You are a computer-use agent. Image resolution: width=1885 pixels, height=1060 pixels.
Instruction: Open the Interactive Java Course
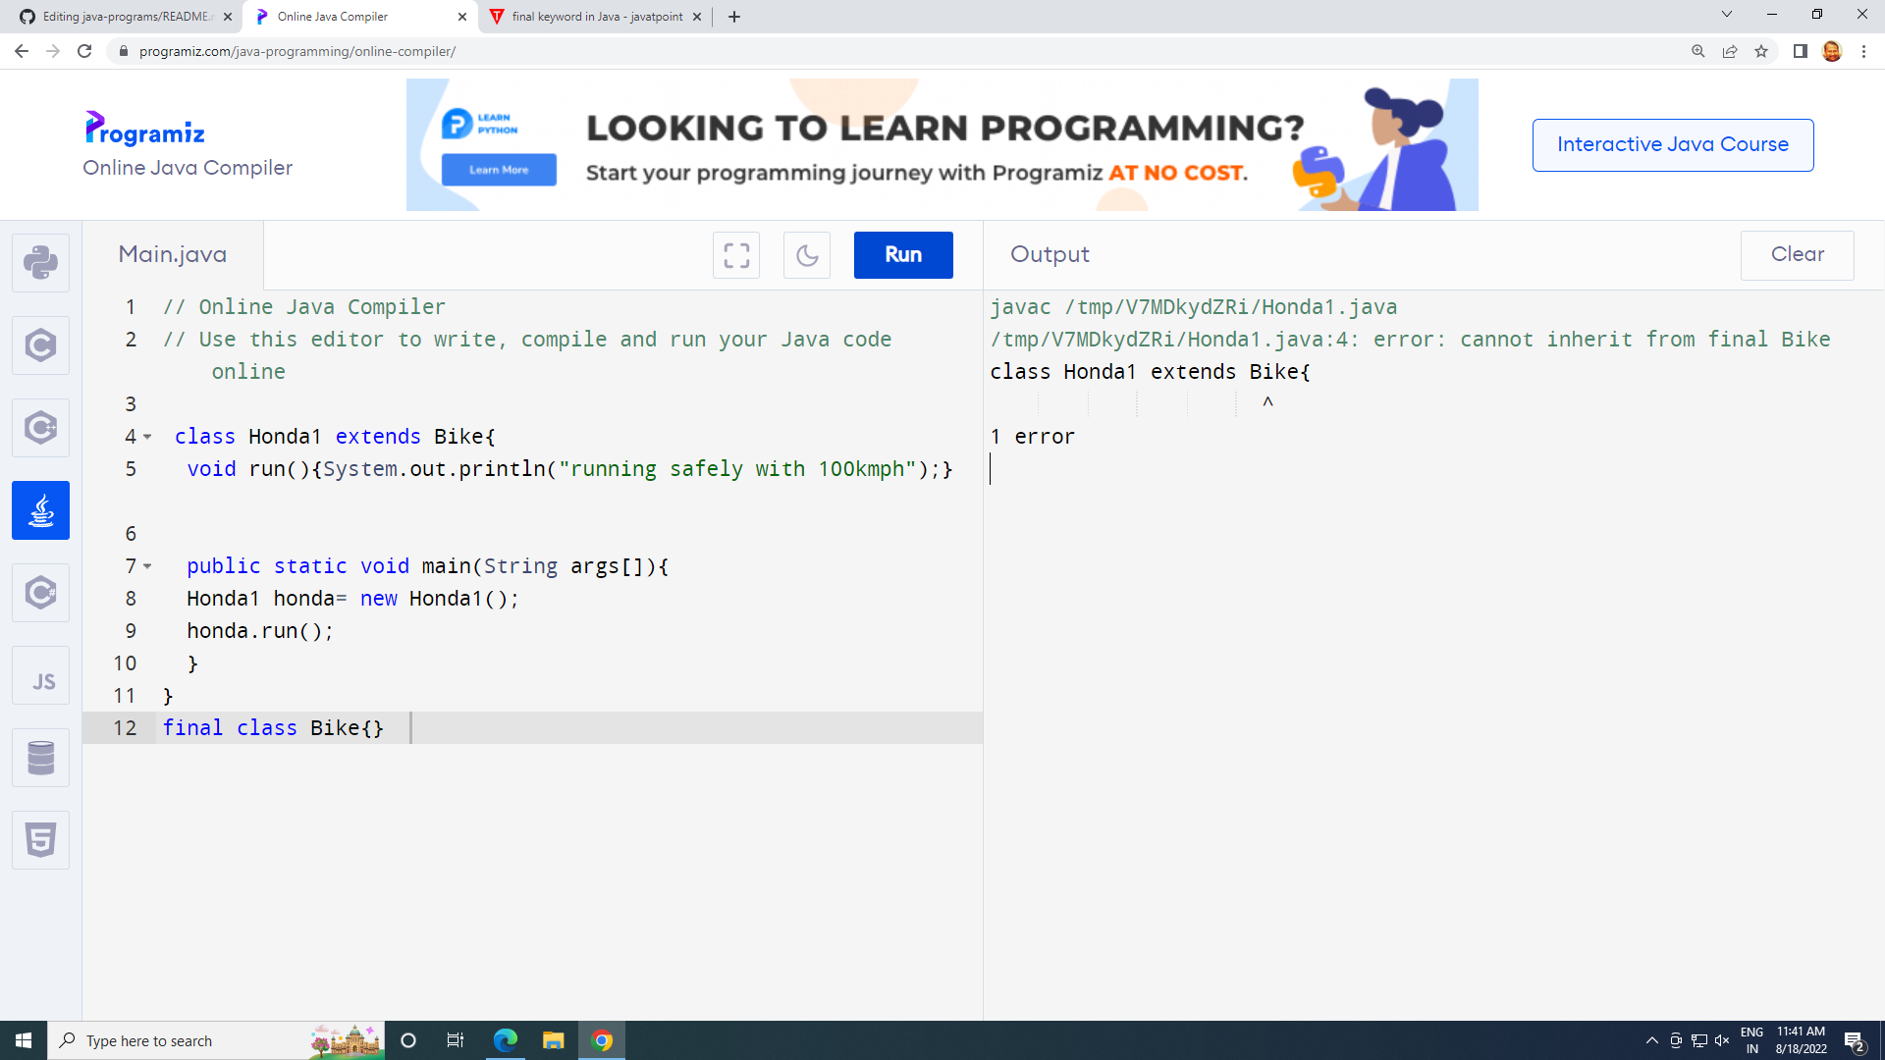coord(1672,144)
